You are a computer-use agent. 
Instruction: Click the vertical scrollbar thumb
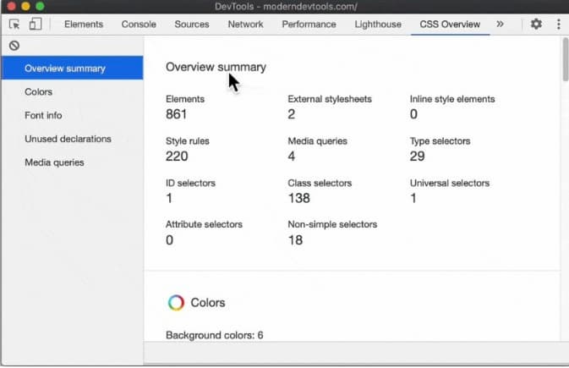[565, 59]
